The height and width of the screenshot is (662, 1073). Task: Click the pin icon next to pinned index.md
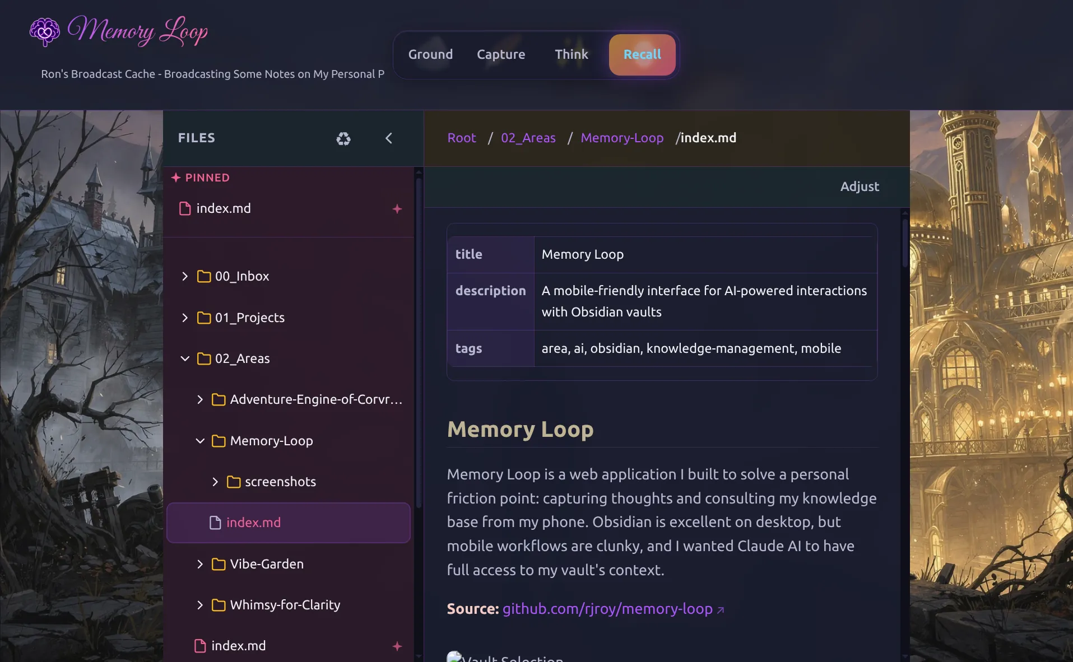(x=397, y=208)
